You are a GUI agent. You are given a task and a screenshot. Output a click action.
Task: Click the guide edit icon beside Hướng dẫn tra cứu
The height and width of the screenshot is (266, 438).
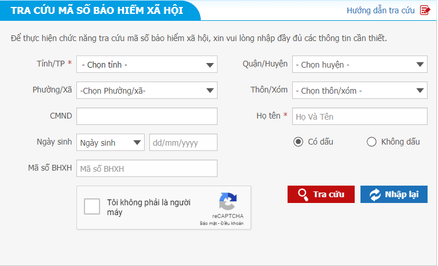pyautogui.click(x=425, y=10)
